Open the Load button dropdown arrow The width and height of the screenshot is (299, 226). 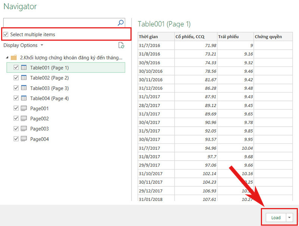tap(290, 218)
